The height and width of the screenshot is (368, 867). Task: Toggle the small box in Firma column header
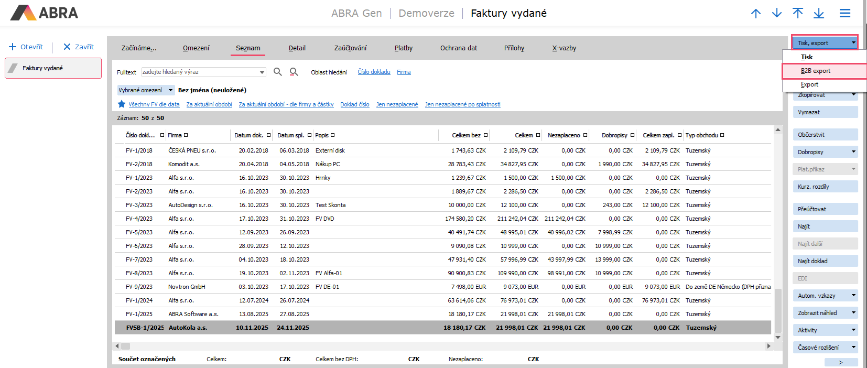coord(186,135)
